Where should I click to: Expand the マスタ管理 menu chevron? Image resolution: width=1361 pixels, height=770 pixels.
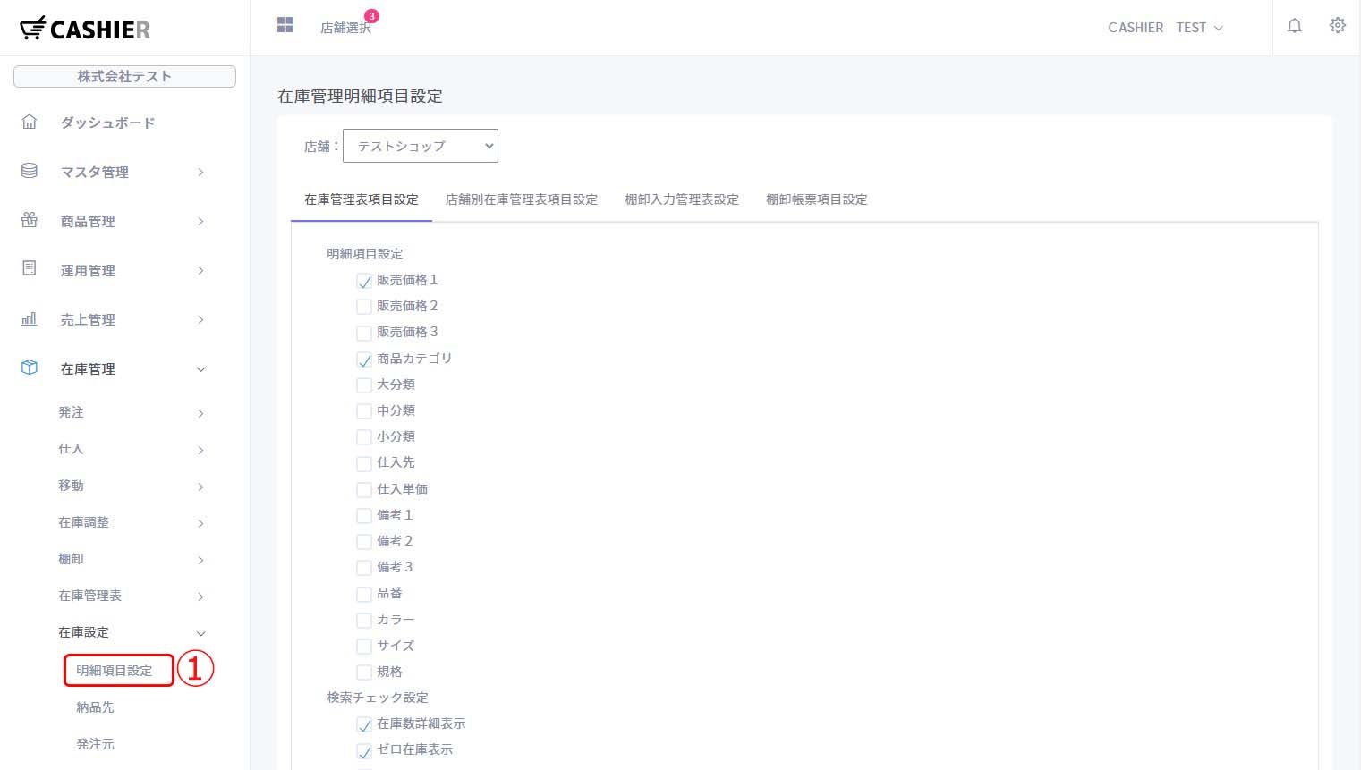point(200,172)
